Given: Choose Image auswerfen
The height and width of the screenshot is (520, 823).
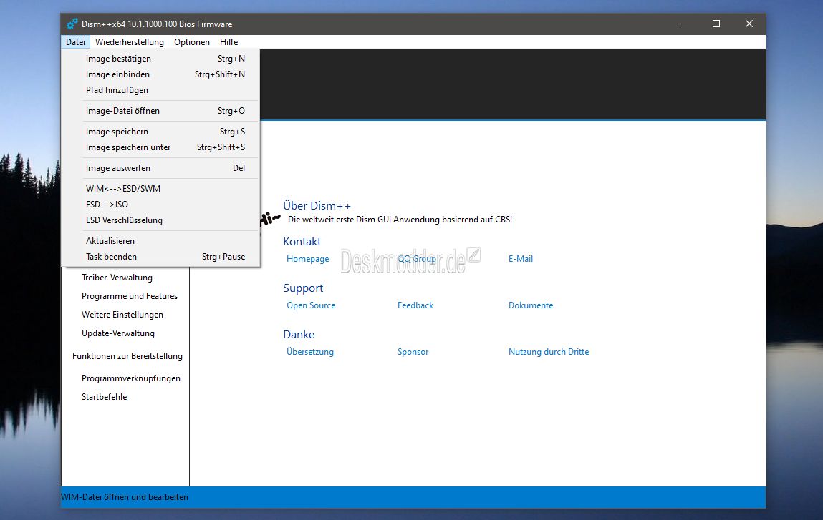Looking at the screenshot, I should click(x=160, y=168).
